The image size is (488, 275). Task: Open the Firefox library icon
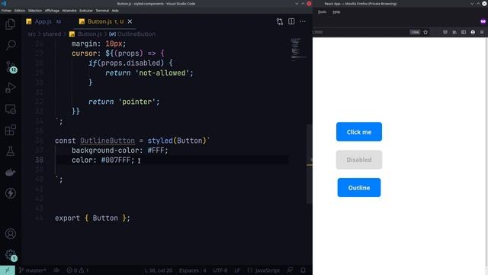[454, 32]
